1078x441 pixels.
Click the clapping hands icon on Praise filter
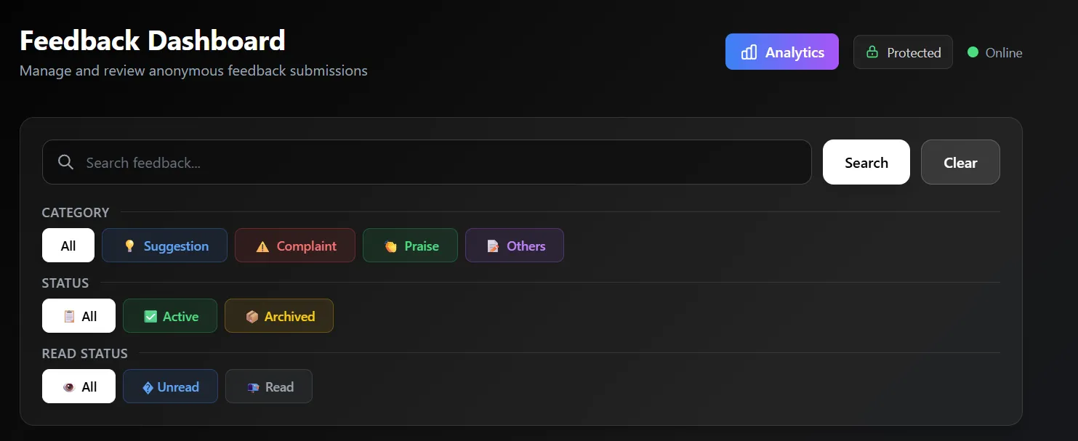[x=390, y=245]
